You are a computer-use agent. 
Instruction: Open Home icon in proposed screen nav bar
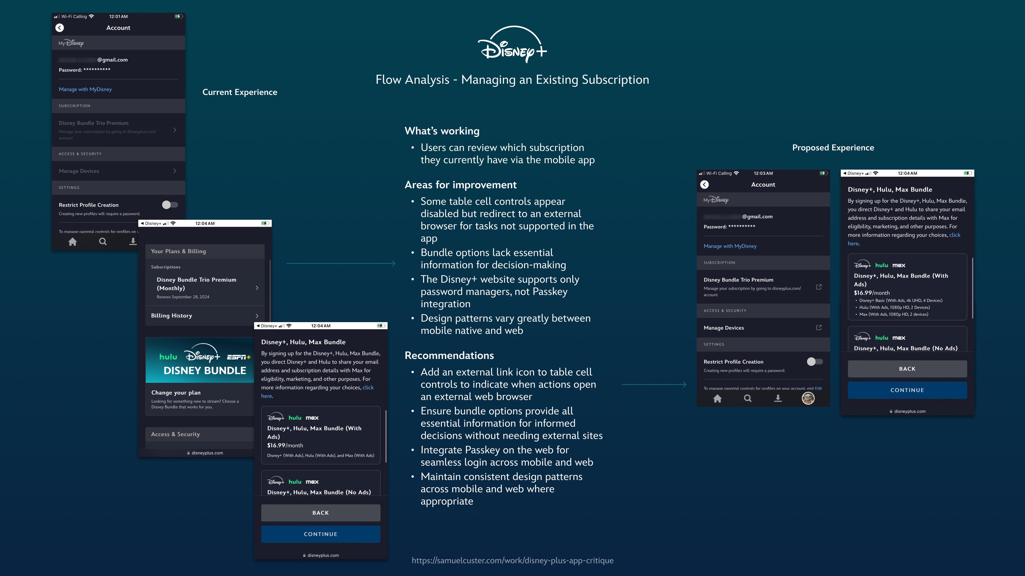[717, 398]
